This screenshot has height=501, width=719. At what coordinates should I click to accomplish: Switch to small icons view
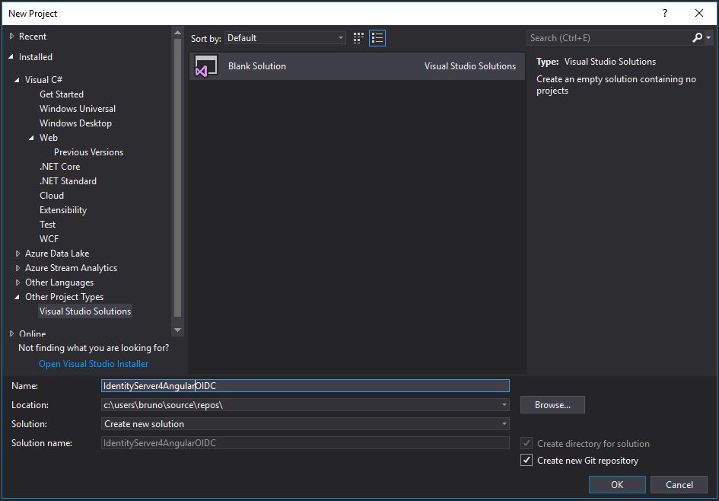point(358,38)
